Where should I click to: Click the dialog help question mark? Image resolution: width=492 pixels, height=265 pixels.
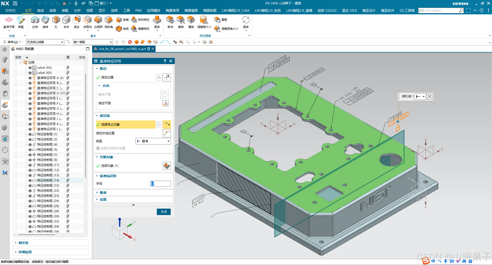(x=165, y=61)
